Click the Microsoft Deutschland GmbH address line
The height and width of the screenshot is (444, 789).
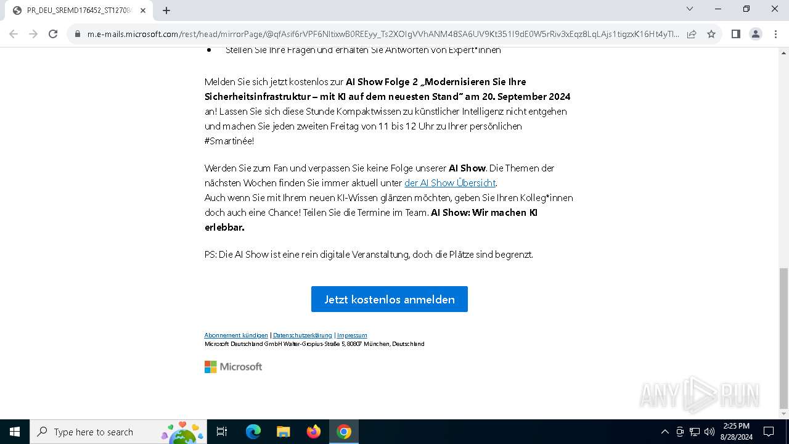point(314,344)
